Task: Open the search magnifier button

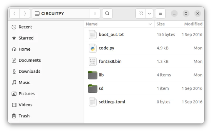Action: point(107,14)
